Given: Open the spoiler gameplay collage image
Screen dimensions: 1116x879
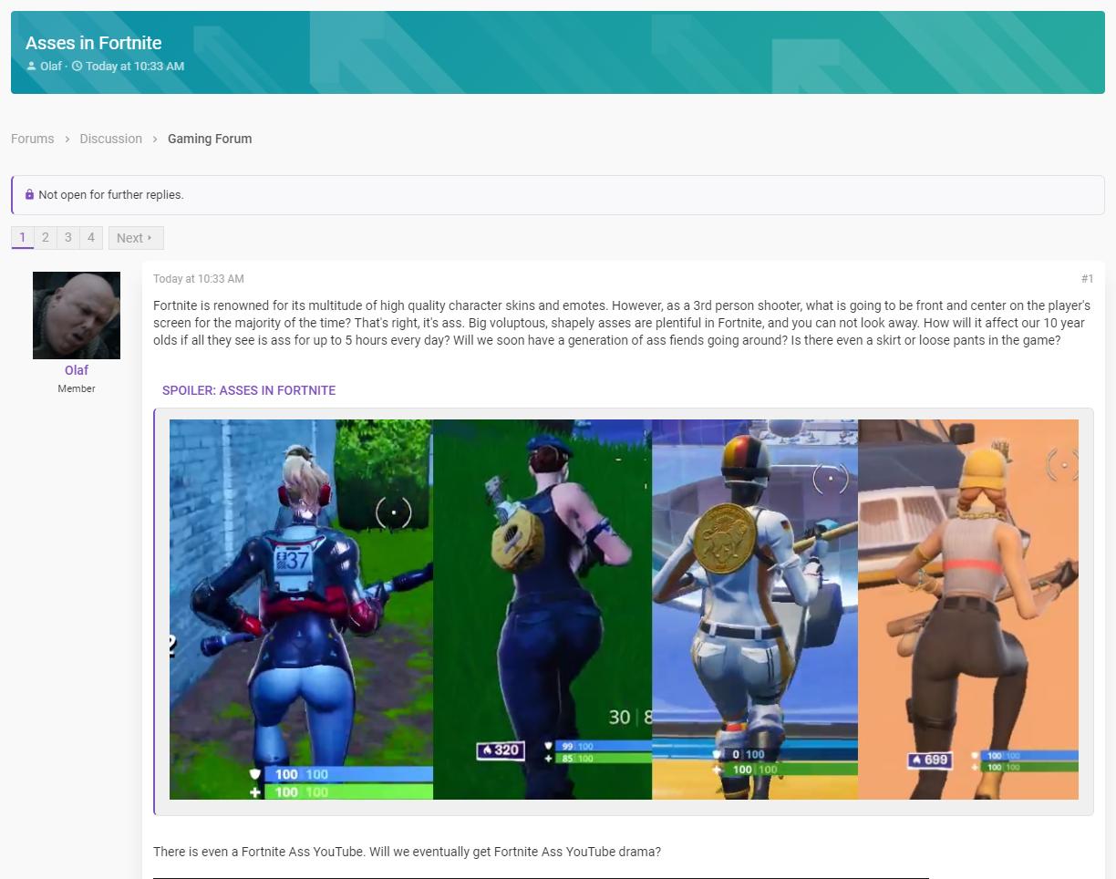Looking at the screenshot, I should point(624,609).
